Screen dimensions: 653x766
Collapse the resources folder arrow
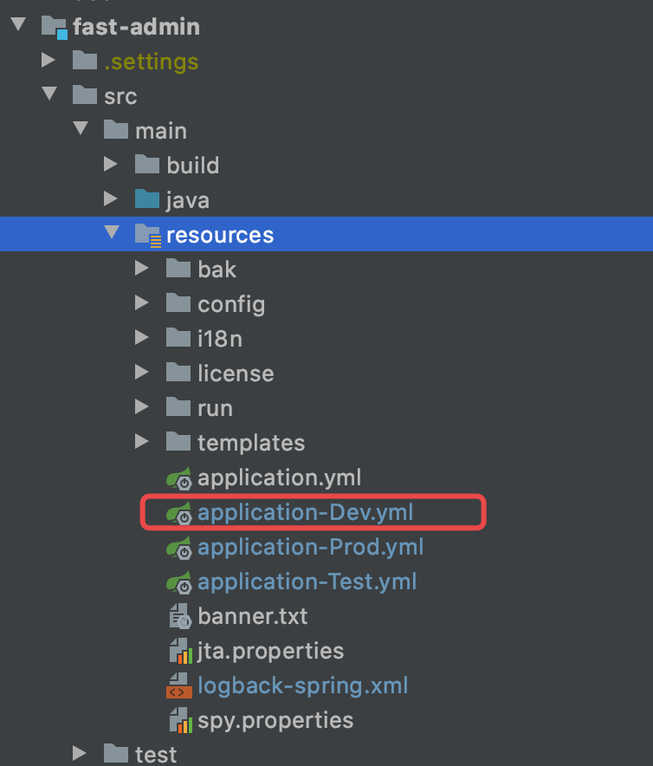[x=111, y=234]
